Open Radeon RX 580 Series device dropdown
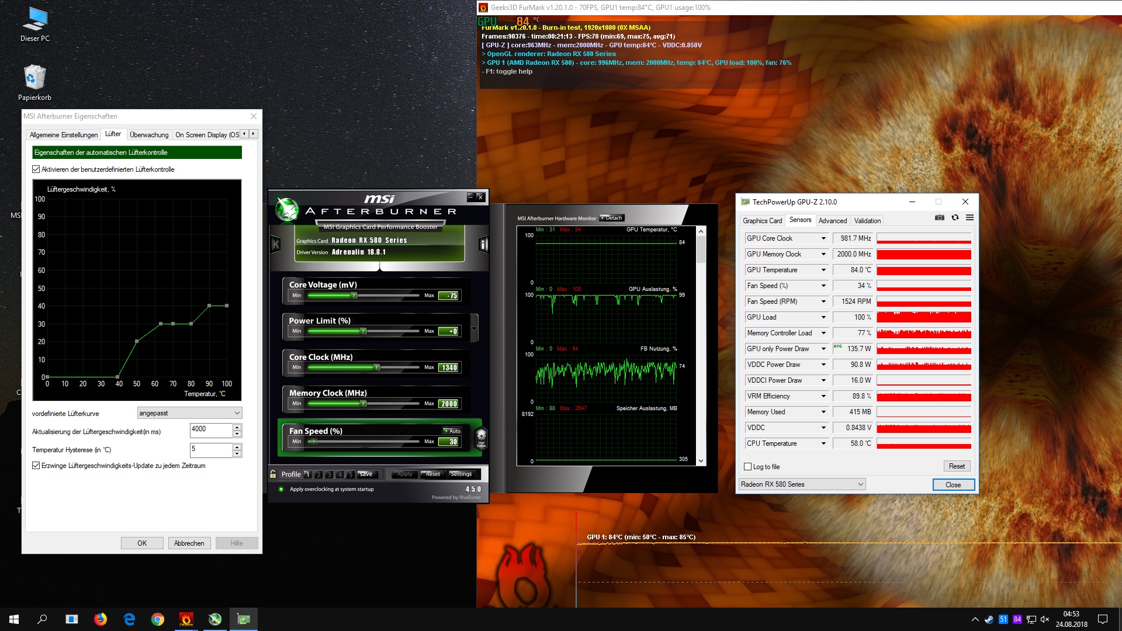 click(x=802, y=484)
